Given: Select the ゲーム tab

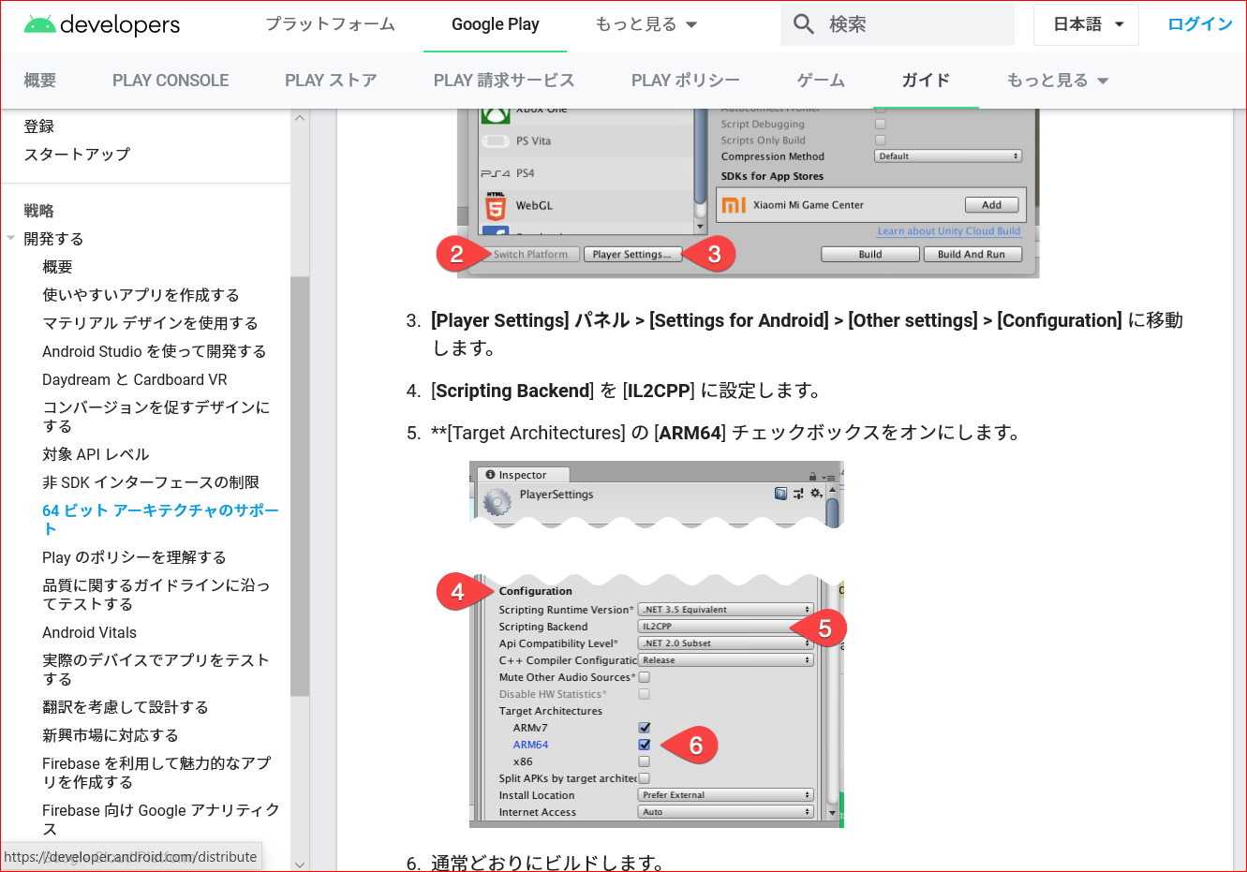Looking at the screenshot, I should tap(820, 81).
